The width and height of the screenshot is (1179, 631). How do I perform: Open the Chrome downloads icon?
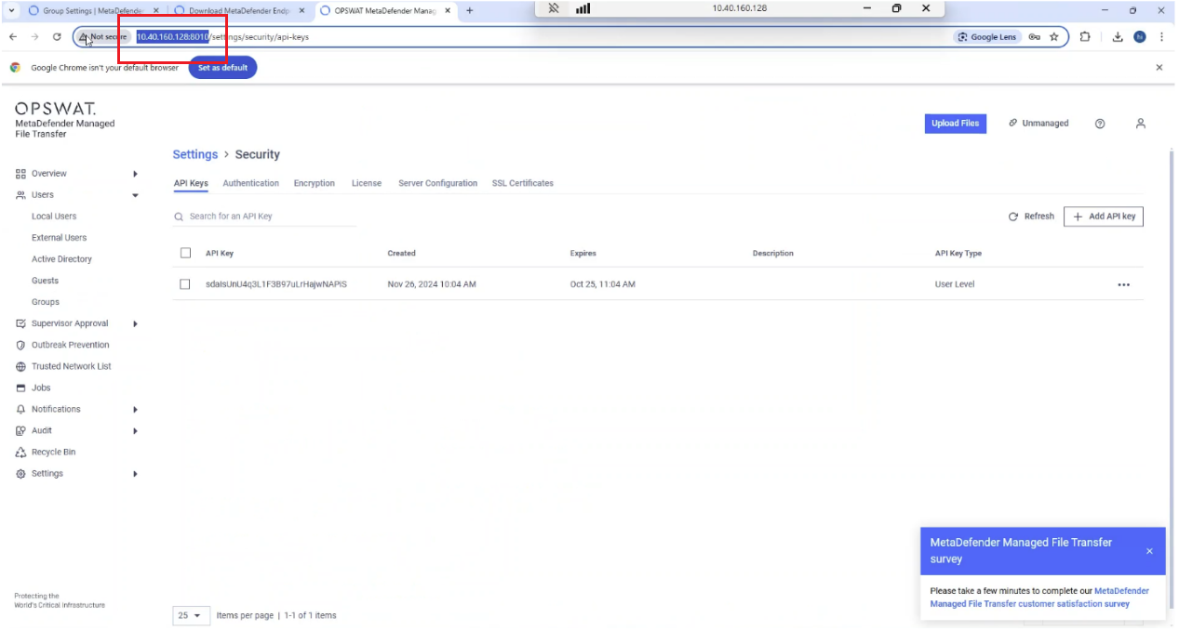(x=1118, y=37)
